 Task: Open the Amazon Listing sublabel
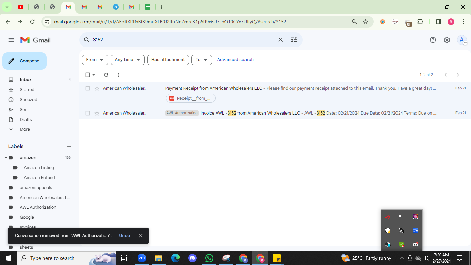39,168
